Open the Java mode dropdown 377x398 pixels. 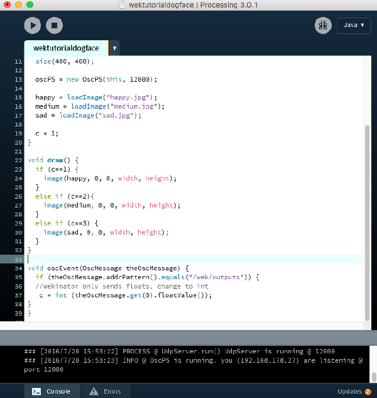tap(354, 25)
